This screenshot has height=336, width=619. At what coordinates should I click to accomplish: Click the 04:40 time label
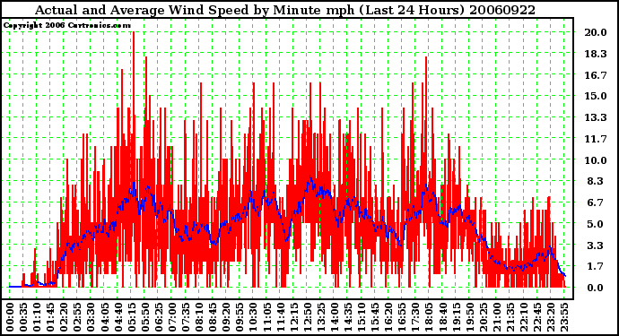pos(118,317)
